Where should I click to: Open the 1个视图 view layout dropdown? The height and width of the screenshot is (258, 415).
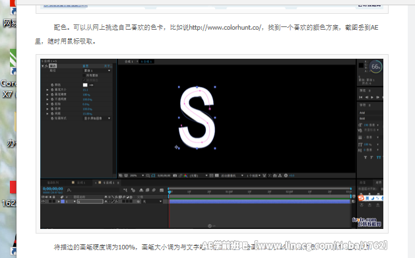253,176
